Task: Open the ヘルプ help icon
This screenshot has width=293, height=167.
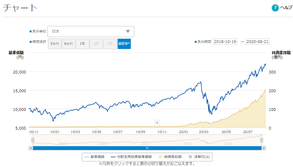Action: click(275, 8)
